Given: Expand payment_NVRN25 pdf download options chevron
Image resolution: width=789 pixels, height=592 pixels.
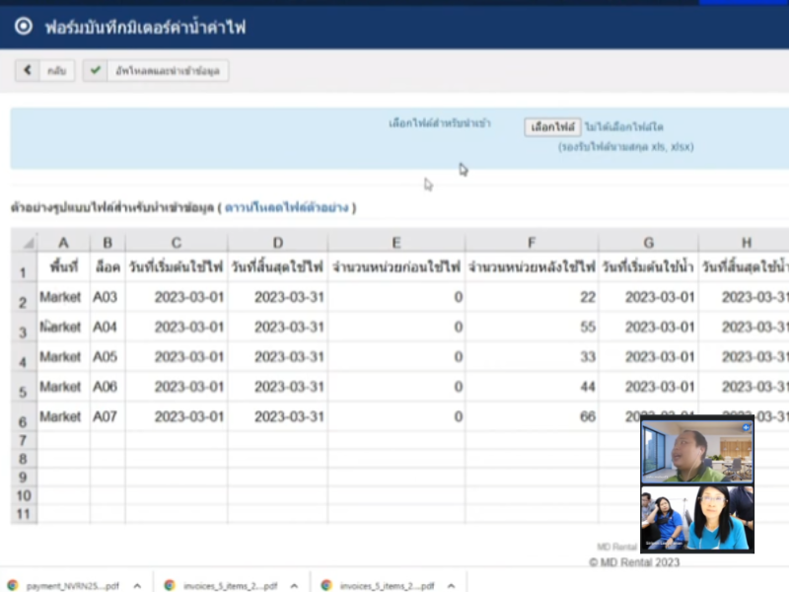Looking at the screenshot, I should (137, 586).
